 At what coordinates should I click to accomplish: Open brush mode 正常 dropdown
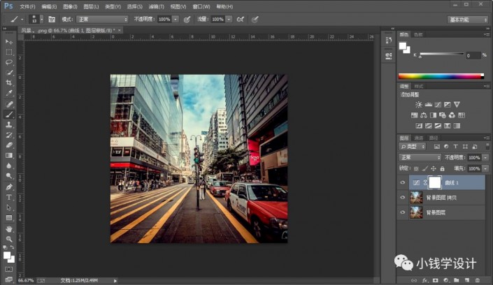tap(103, 20)
